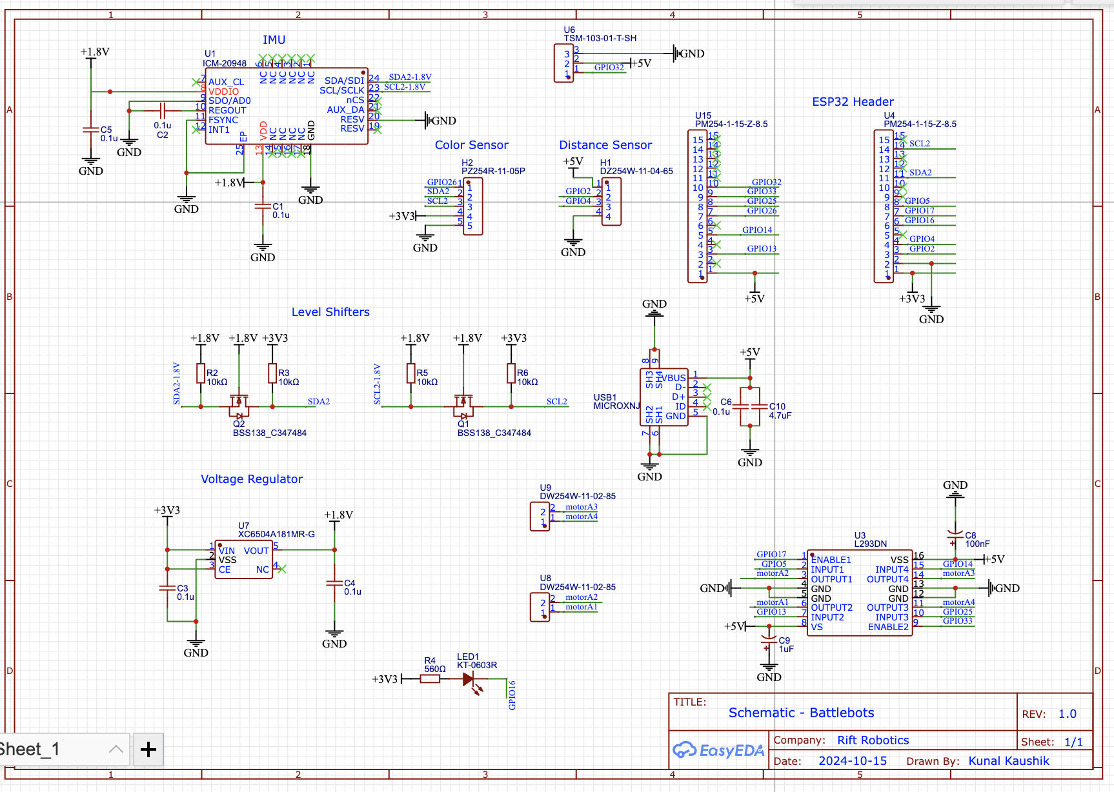The height and width of the screenshot is (792, 1114).
Task: Select the MICROXNJ USB1 connector symbol
Action: click(x=663, y=397)
